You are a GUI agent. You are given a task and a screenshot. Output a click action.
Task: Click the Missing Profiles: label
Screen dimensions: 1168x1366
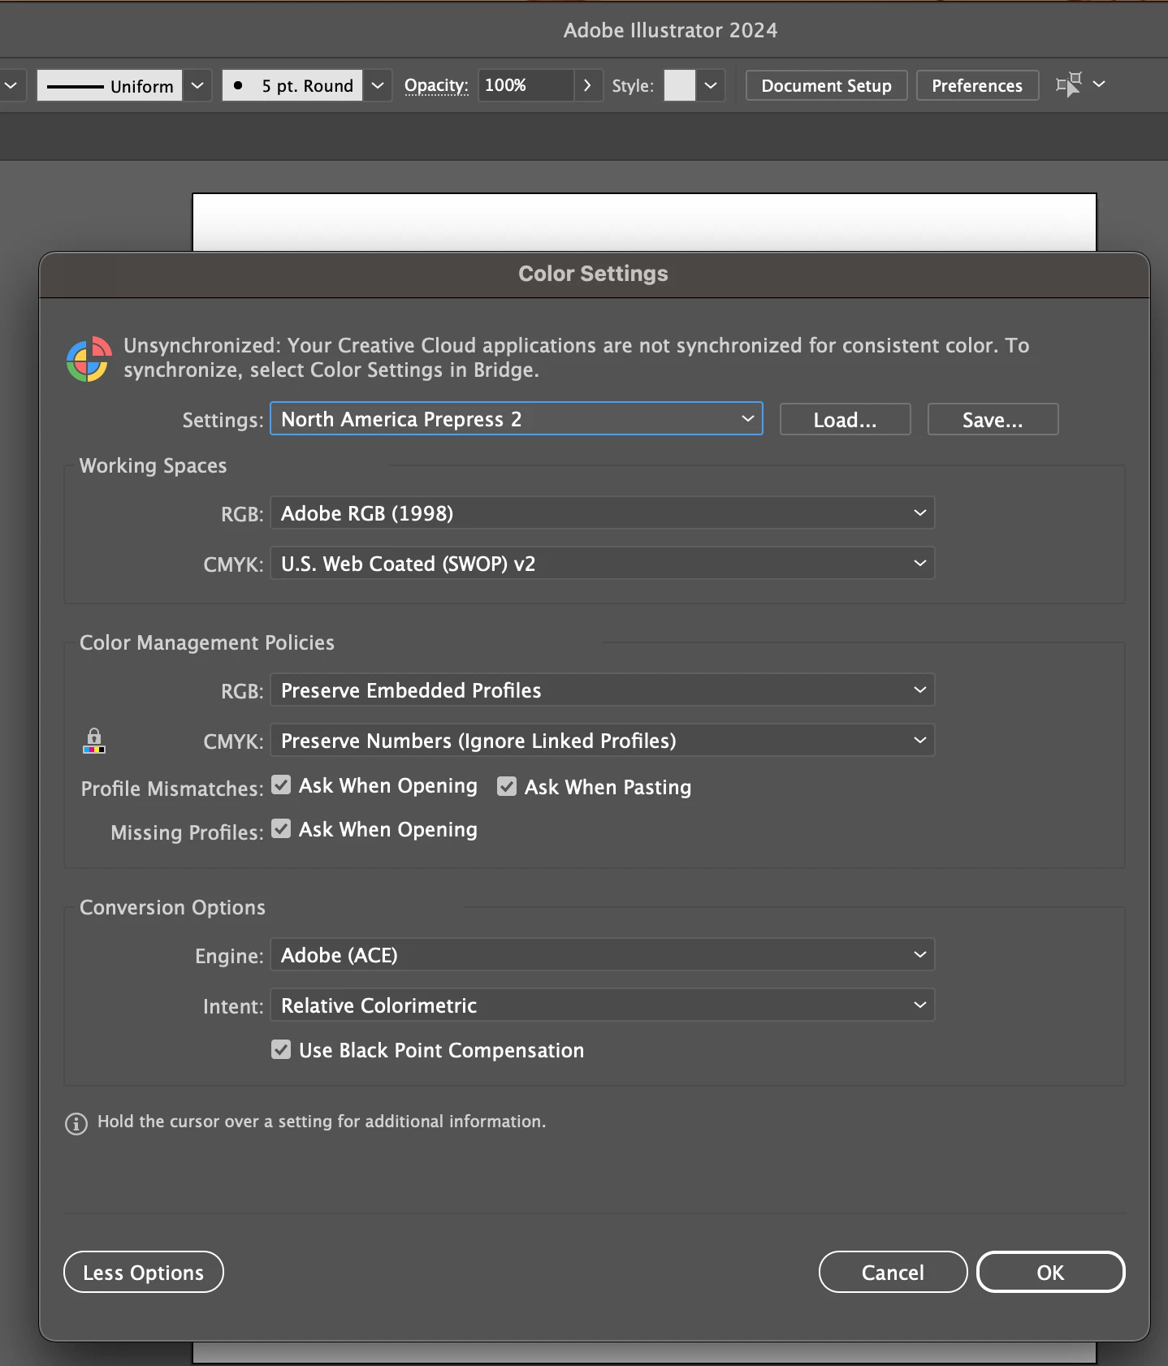[x=188, y=832]
